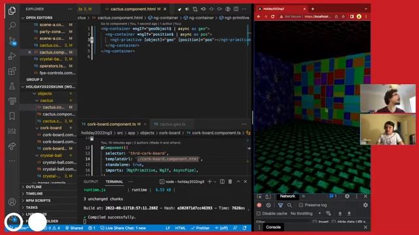Go back in the browser
This screenshot has height=235, width=419.
(259, 16)
